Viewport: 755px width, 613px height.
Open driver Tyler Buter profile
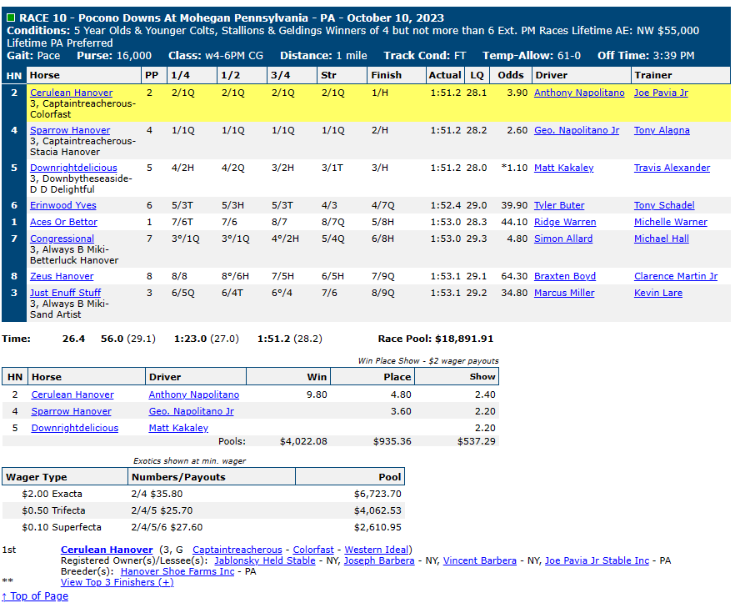click(559, 205)
